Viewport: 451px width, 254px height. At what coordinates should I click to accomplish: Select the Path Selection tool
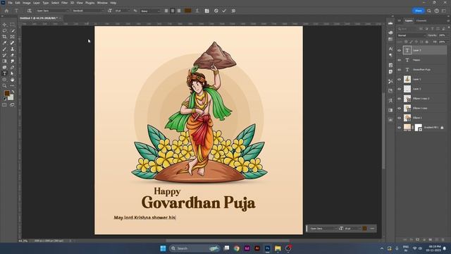(12, 73)
